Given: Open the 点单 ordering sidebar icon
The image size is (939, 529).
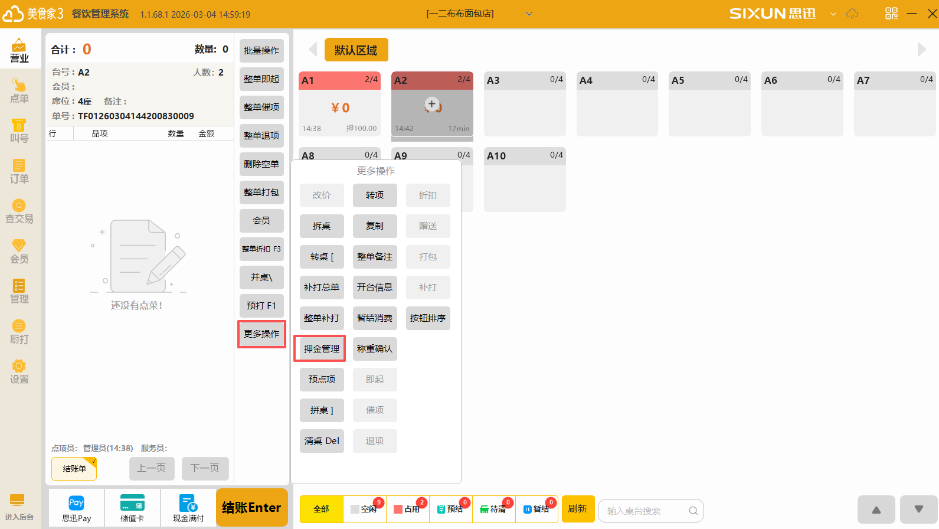Looking at the screenshot, I should (19, 91).
